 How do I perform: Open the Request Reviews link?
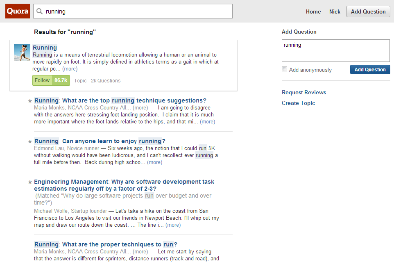[x=304, y=92]
